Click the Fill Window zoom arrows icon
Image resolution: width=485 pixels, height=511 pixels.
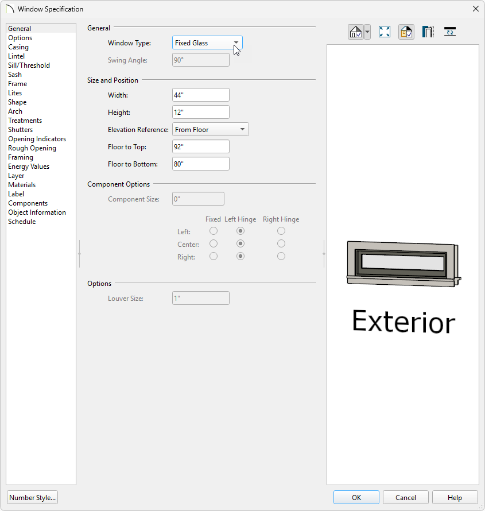pyautogui.click(x=385, y=32)
